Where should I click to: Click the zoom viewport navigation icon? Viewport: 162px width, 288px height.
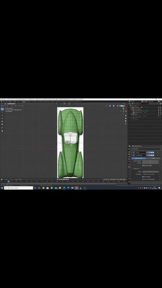(x=126, y=116)
